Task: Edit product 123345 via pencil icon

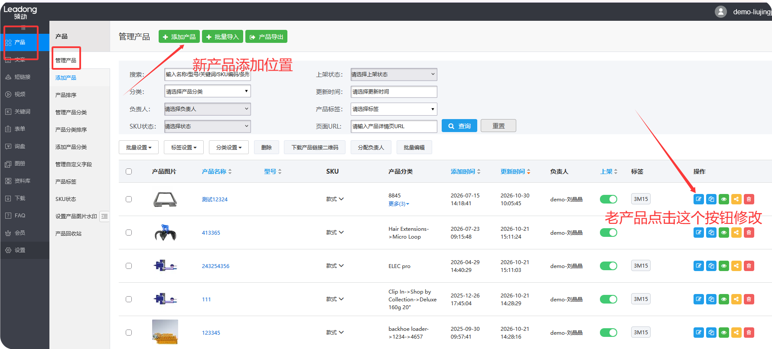Action: (x=699, y=333)
